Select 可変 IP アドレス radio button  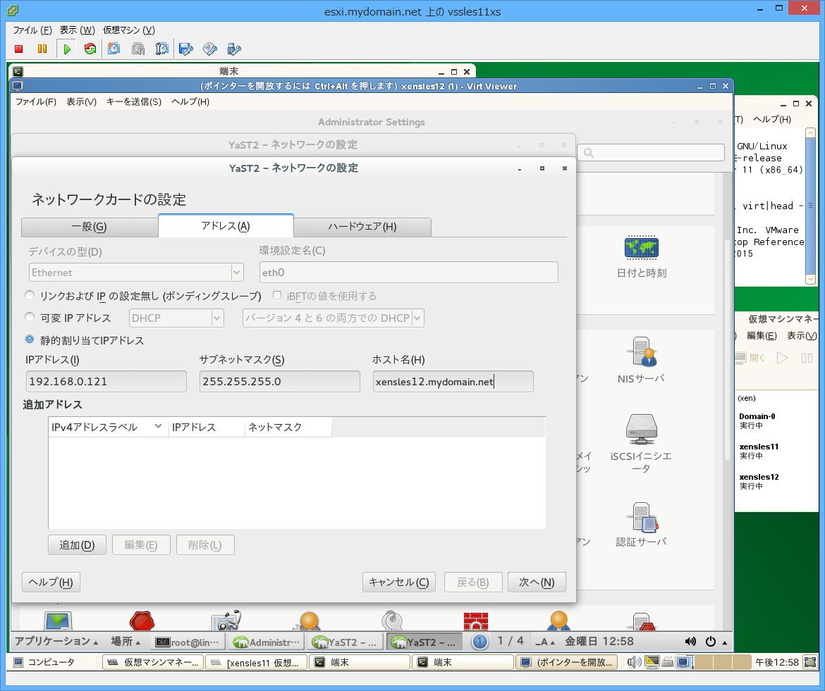[x=30, y=317]
